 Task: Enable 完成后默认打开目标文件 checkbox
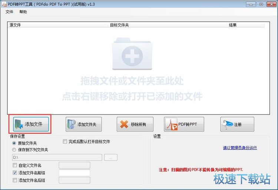click(65, 141)
